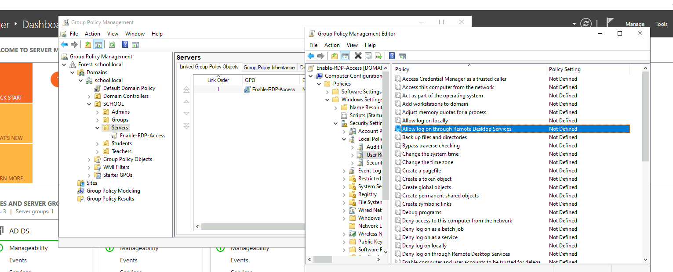This screenshot has width=673, height=272.
Task: Click Properties icon in Editor toolbar
Action: (368, 56)
